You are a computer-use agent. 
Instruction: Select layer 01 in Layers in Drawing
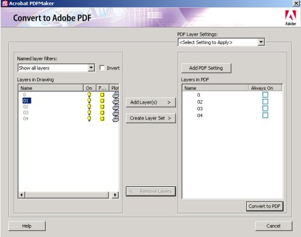point(26,101)
